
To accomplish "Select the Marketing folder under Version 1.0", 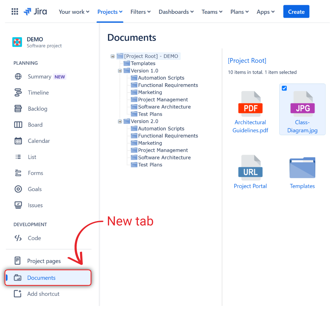I will pos(150,92).
